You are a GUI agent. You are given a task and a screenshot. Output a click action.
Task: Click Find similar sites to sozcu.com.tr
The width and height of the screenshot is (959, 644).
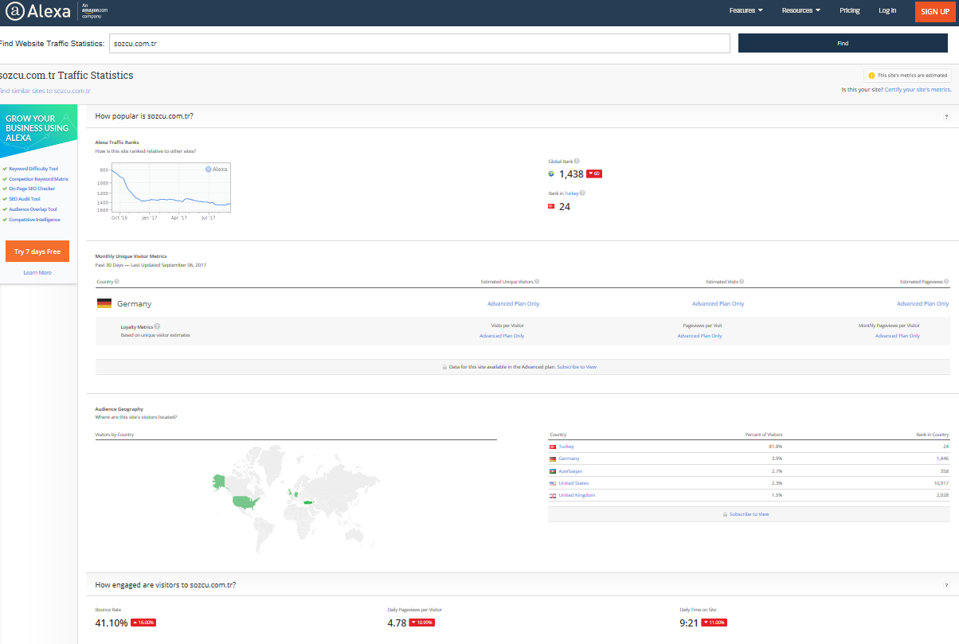tap(45, 91)
